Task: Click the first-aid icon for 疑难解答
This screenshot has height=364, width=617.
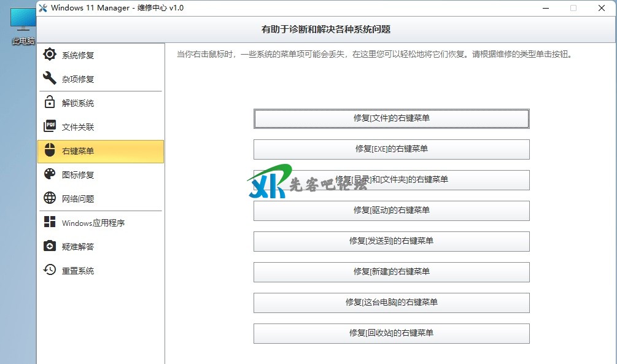Action: 50,246
